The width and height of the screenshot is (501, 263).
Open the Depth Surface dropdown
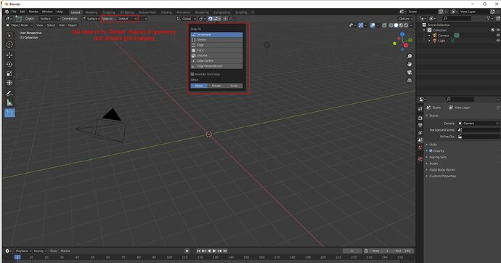49,19
